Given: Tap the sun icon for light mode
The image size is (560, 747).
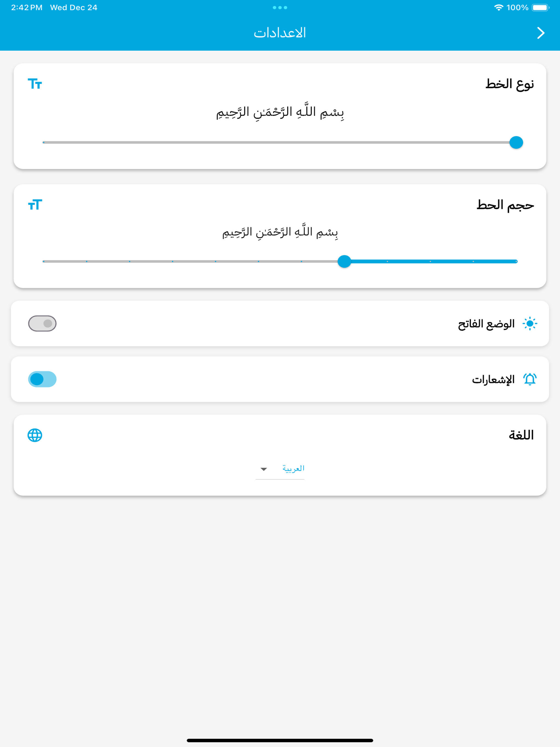Looking at the screenshot, I should coord(530,323).
